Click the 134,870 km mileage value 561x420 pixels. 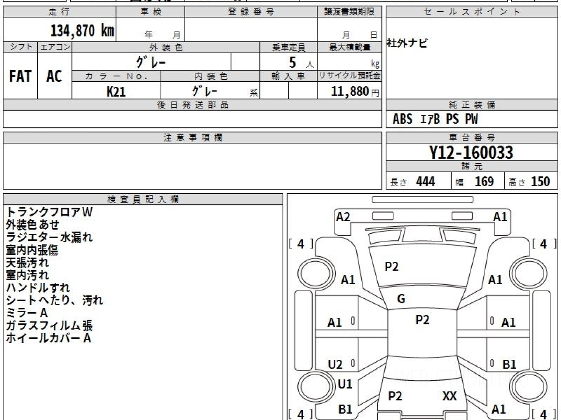pos(82,31)
